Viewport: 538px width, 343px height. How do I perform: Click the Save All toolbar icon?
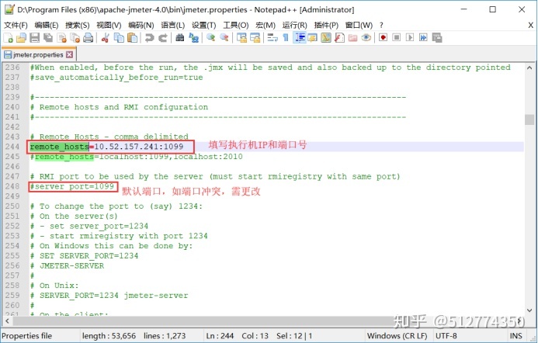point(48,38)
